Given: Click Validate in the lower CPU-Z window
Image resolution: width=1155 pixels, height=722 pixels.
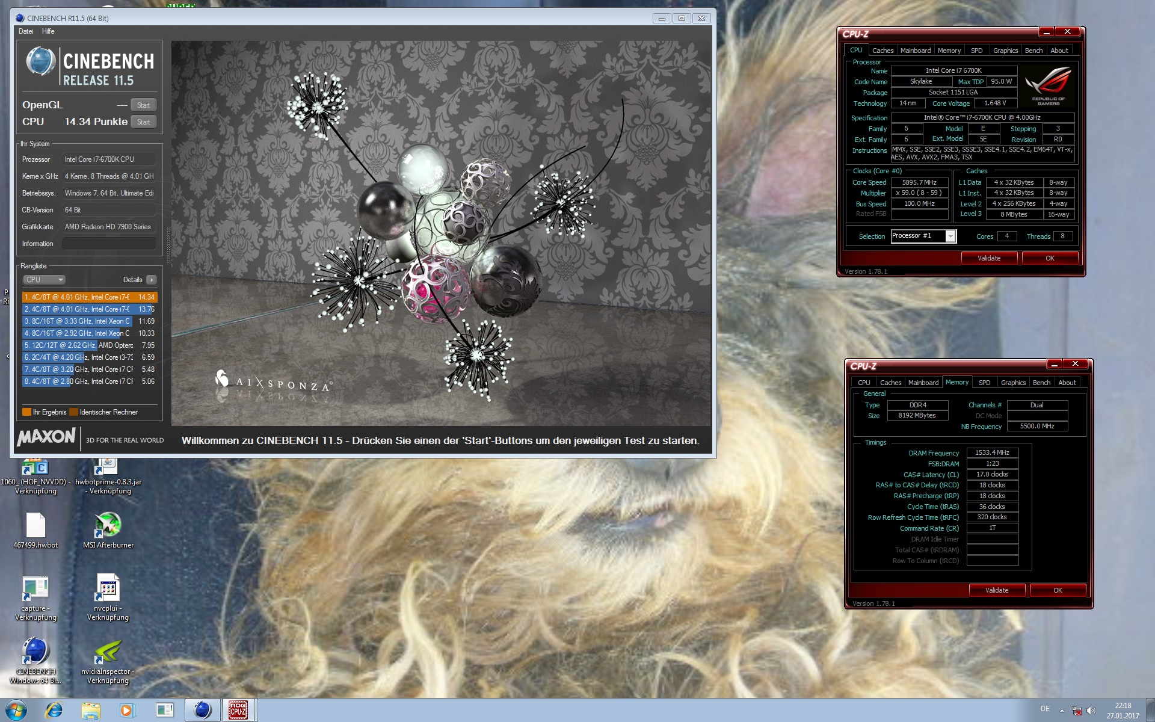Looking at the screenshot, I should coord(997,590).
